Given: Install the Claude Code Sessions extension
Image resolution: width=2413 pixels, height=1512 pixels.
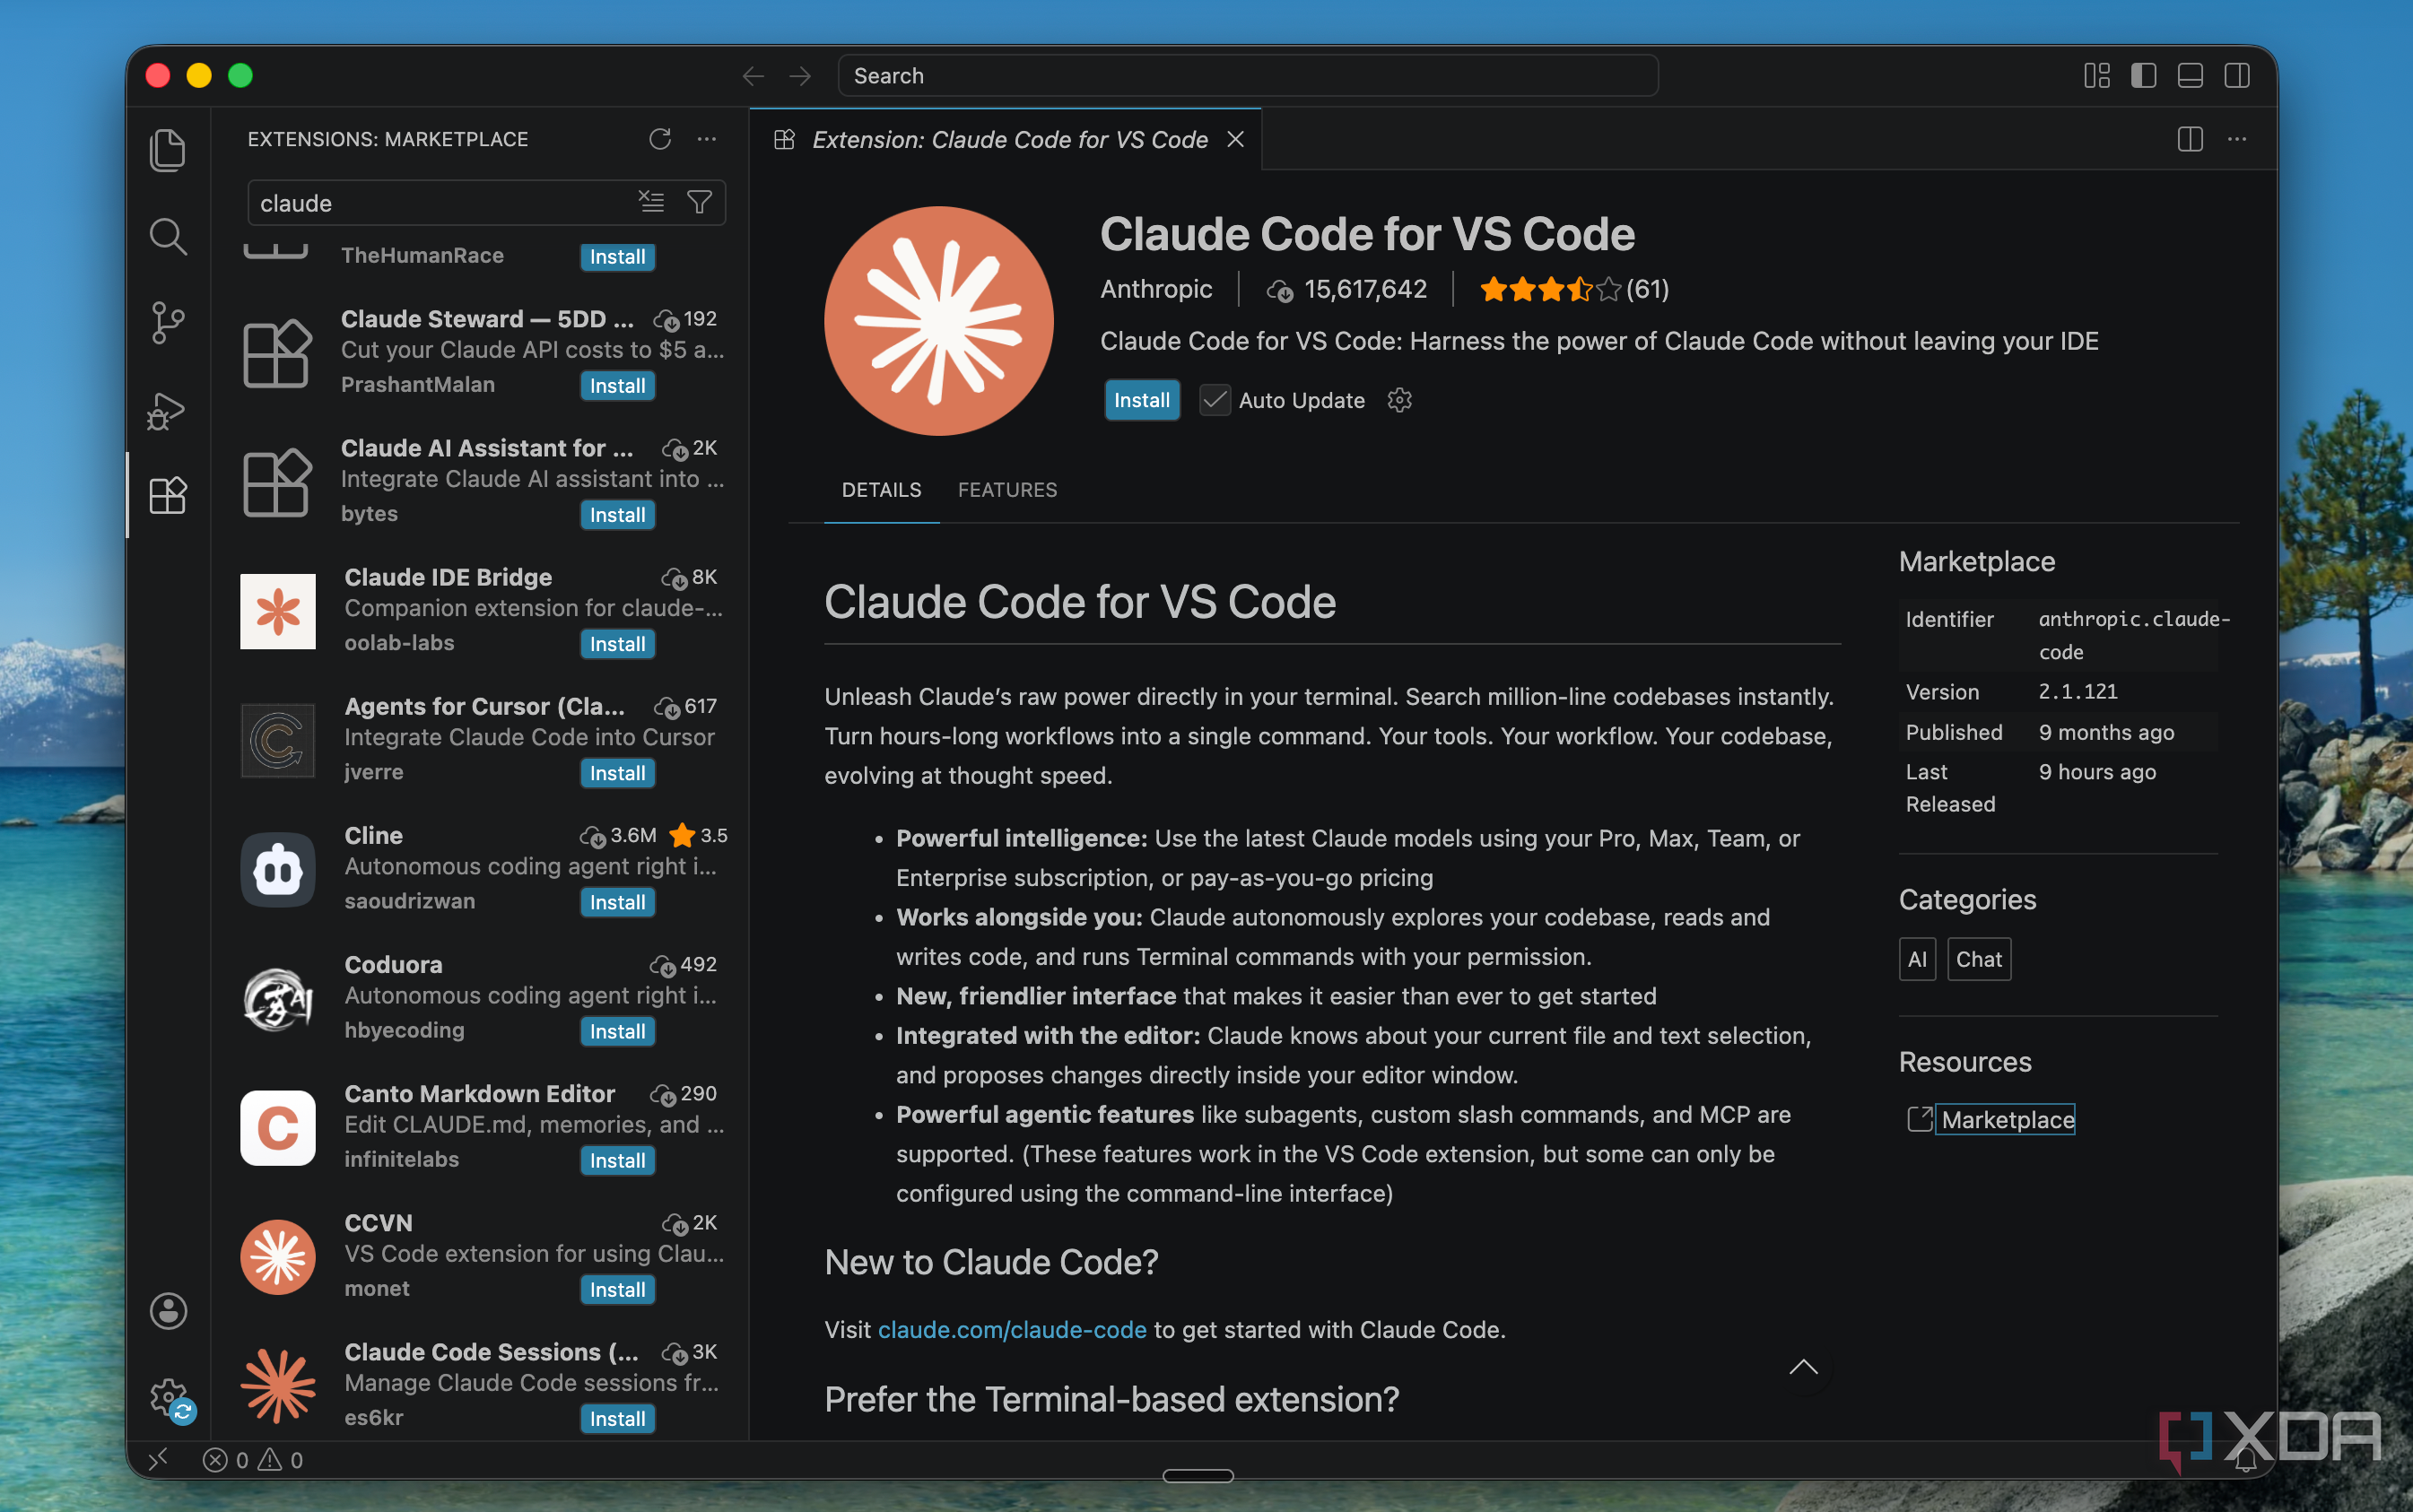Looking at the screenshot, I should click(617, 1418).
